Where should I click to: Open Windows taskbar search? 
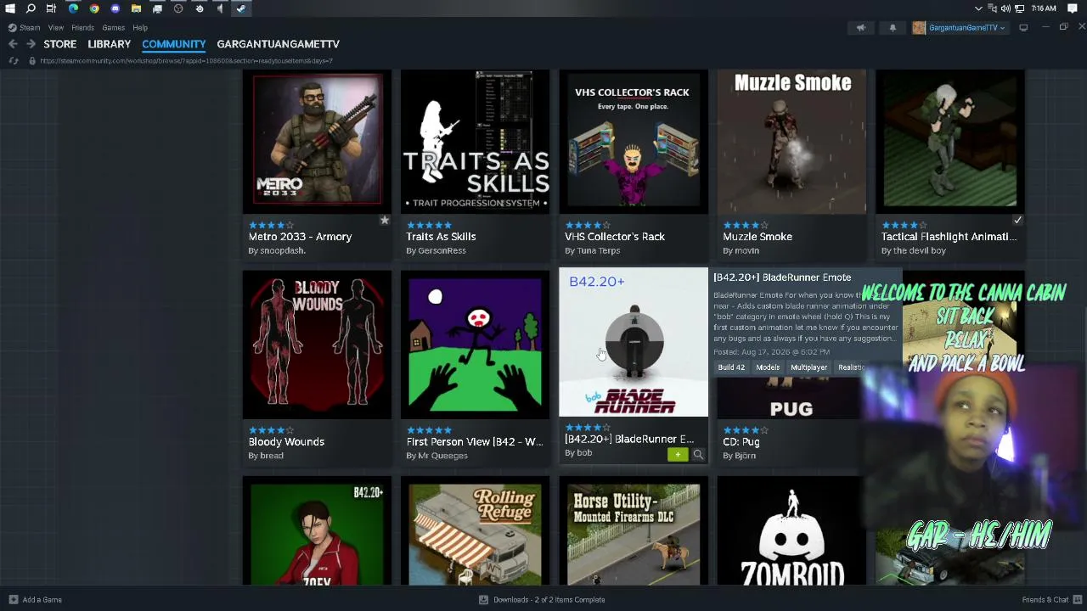pyautogui.click(x=31, y=8)
